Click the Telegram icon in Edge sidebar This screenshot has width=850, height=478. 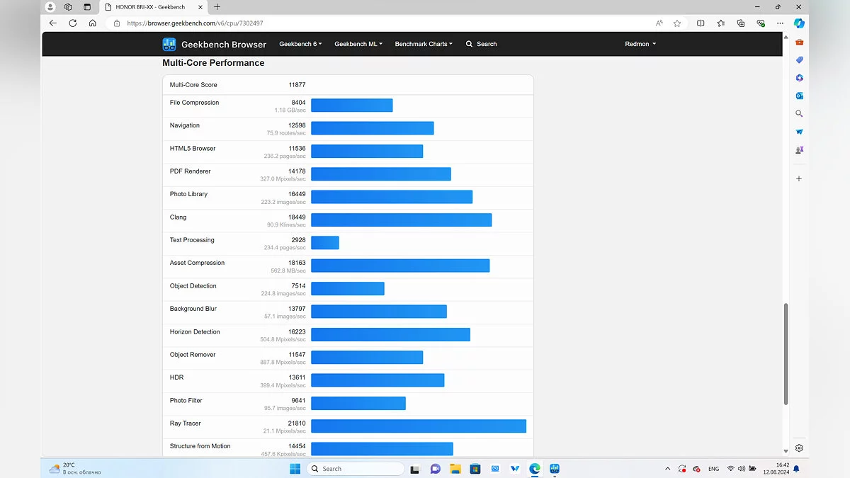point(799,132)
